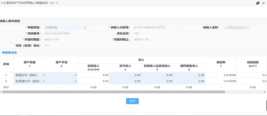Image resolution: width=267 pixels, height=116 pixels.
Task: Click 预征率 0.015000 in row 1
Action: (221, 75)
